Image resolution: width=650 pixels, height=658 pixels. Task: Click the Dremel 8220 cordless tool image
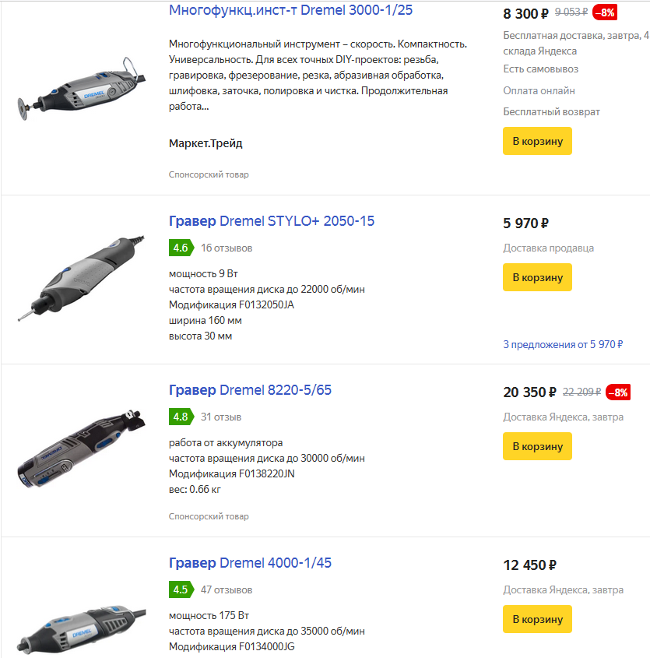click(81, 449)
